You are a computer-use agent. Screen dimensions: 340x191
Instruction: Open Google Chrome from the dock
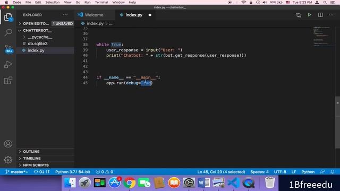coord(130,183)
